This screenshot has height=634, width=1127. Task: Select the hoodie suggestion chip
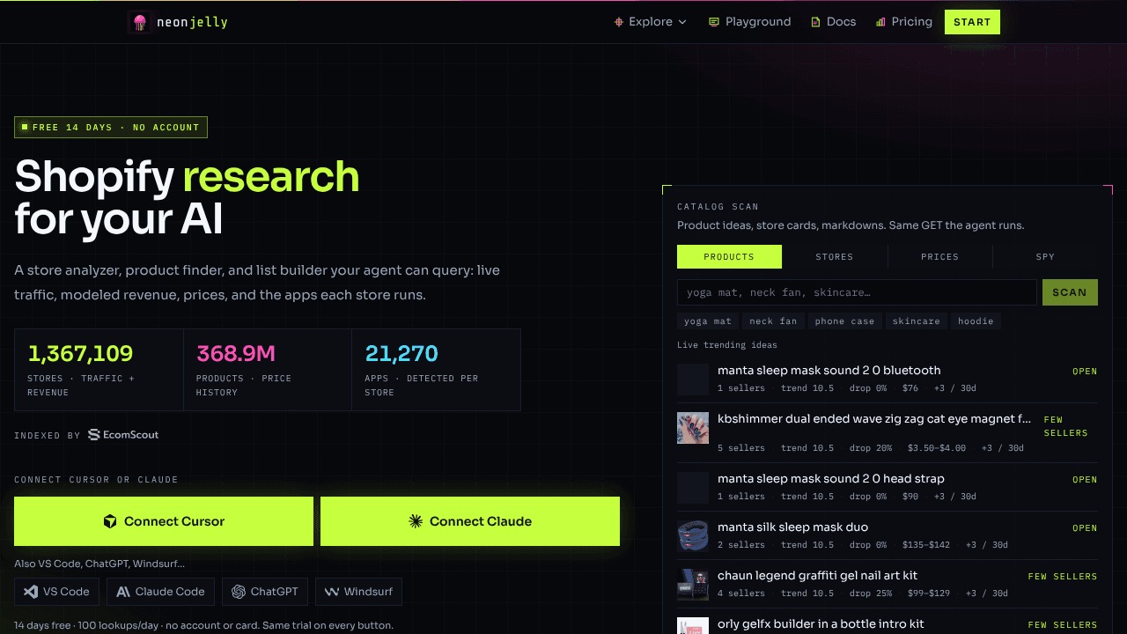(976, 321)
